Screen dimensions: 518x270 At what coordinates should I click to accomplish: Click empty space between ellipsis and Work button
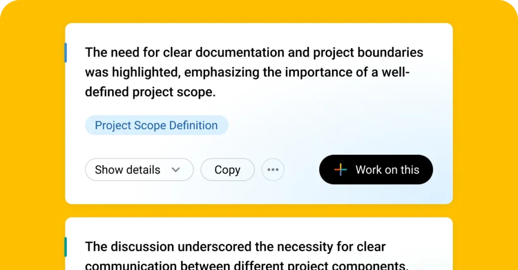301,170
